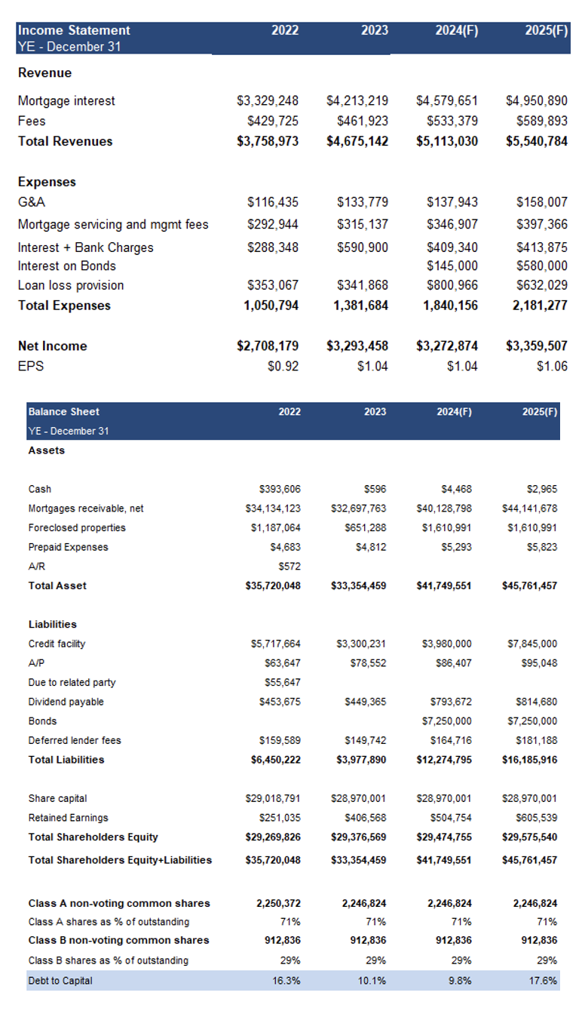Select the Debt to Capital row label
This screenshot has width=585, height=1014.
pos(60,982)
